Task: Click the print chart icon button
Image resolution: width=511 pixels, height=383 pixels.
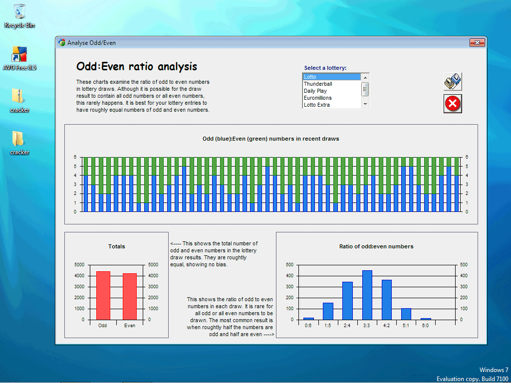Action: point(453,81)
